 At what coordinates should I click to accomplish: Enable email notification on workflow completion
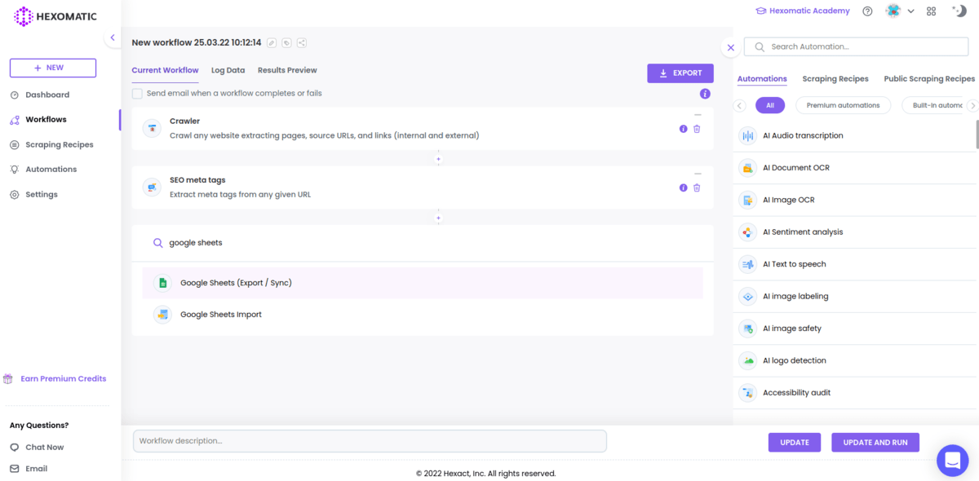coord(138,94)
